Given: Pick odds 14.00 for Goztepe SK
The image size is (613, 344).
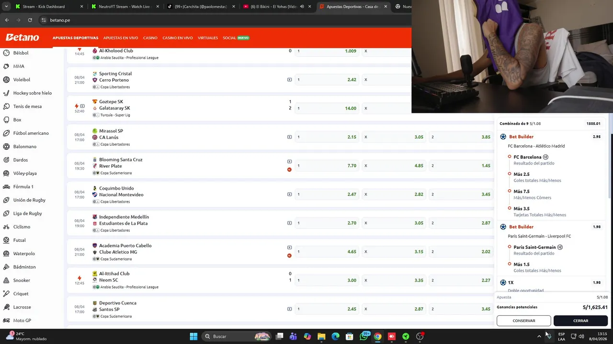Looking at the screenshot, I should [x=326, y=108].
